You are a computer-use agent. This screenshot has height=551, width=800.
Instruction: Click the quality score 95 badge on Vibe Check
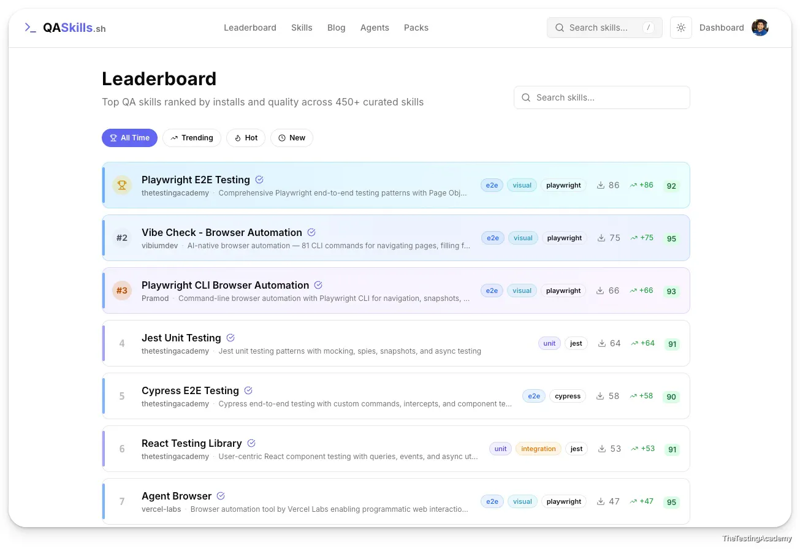point(671,238)
